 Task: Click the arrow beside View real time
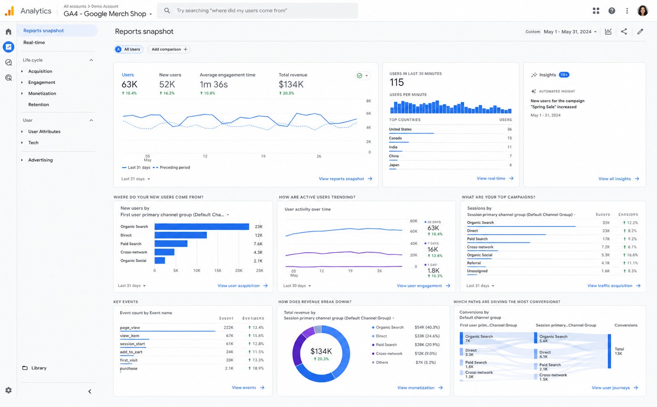(x=511, y=179)
